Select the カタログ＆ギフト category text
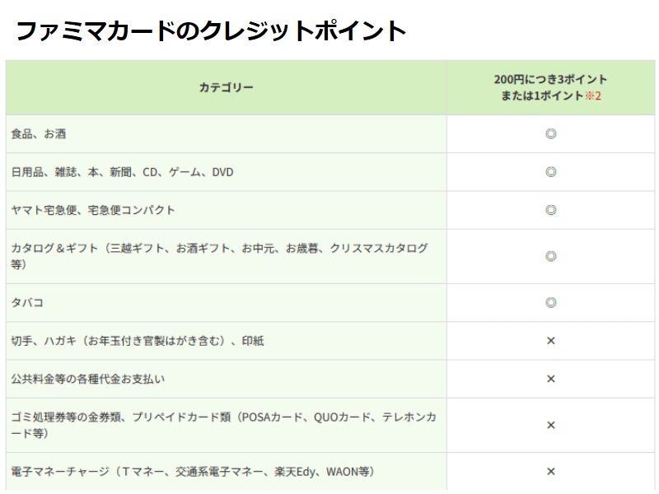 point(219,248)
